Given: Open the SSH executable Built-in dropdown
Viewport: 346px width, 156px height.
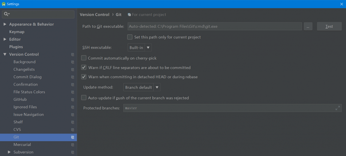Looking at the screenshot, I should 140,47.
